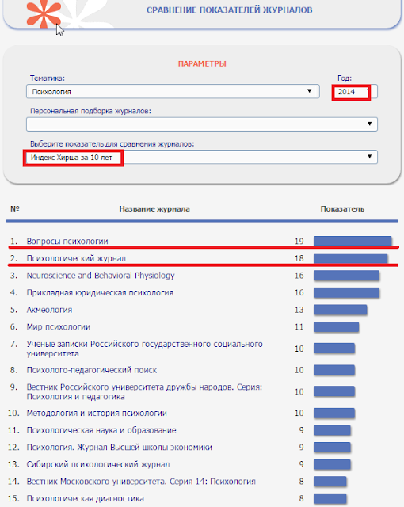Click the Название журнала column header

(x=154, y=209)
